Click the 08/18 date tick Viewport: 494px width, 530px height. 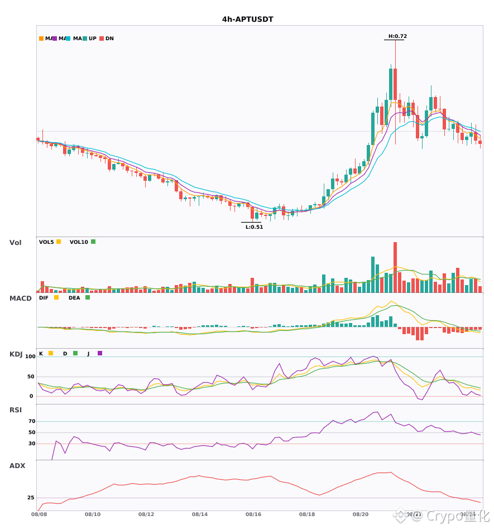point(307,514)
